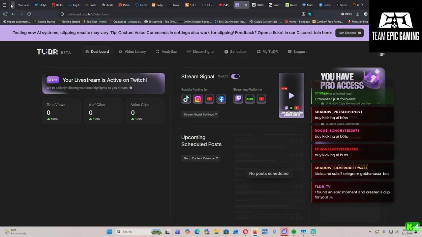Switch to the STIHL FS browser tab
This screenshot has width=422, height=237.
click(x=207, y=5)
